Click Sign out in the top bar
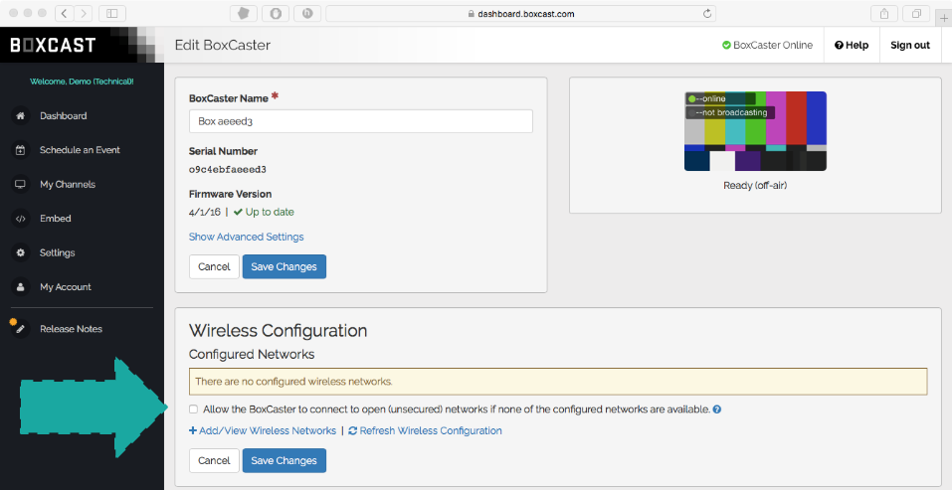The width and height of the screenshot is (952, 490). 909,45
